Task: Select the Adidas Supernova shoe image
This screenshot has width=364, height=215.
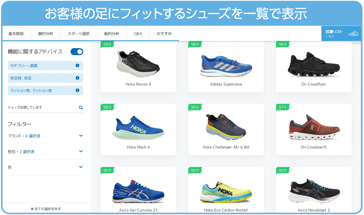Action: click(226, 65)
